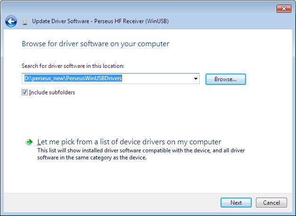
Task: Click the 'Search for driver software in this location:' label
Action: 73,66
